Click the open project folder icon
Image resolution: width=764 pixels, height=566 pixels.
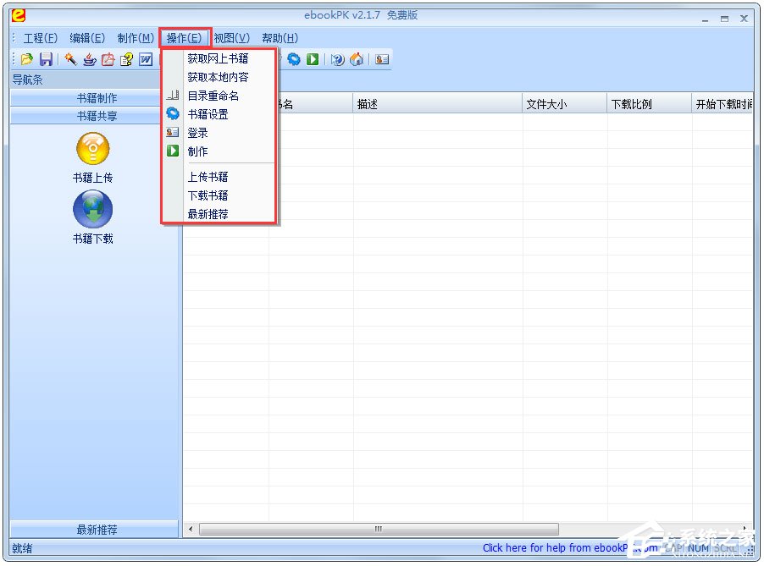tap(27, 59)
